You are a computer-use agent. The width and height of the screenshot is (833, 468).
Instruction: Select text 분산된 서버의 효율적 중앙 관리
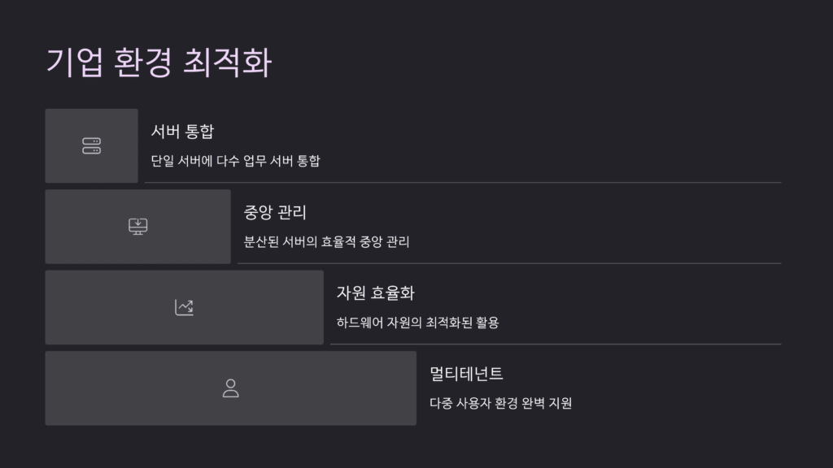(x=326, y=242)
